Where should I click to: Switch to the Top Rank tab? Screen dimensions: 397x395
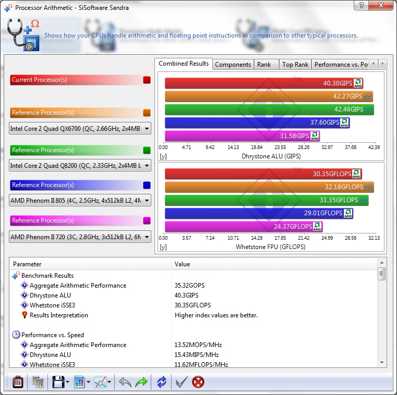[x=295, y=65]
